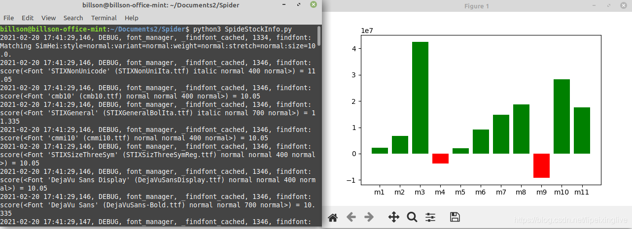Viewport: 632px width, 229px height.
Task: Click the m10 axis label
Action: (x=562, y=192)
